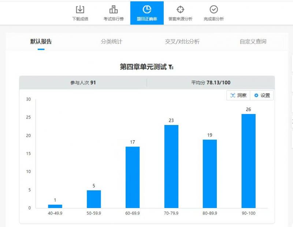293x227 pixels.
Task: Click the filter icon beside 第四章单元测试
Action: (x=171, y=67)
